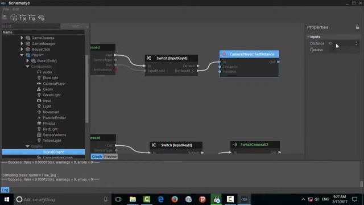Click the Keyboard_C output port on Switch node

coord(198,71)
